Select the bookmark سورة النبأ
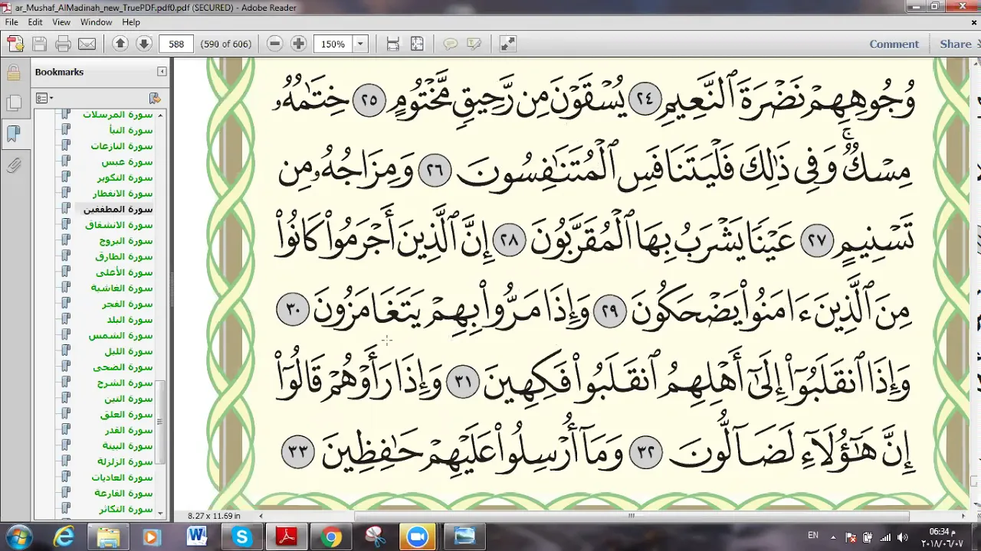 [130, 130]
